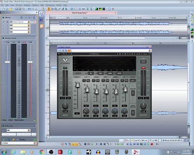Select the Pad Of Grass Song file tab
This screenshot has width=194, height=155.
(x=81, y=13)
